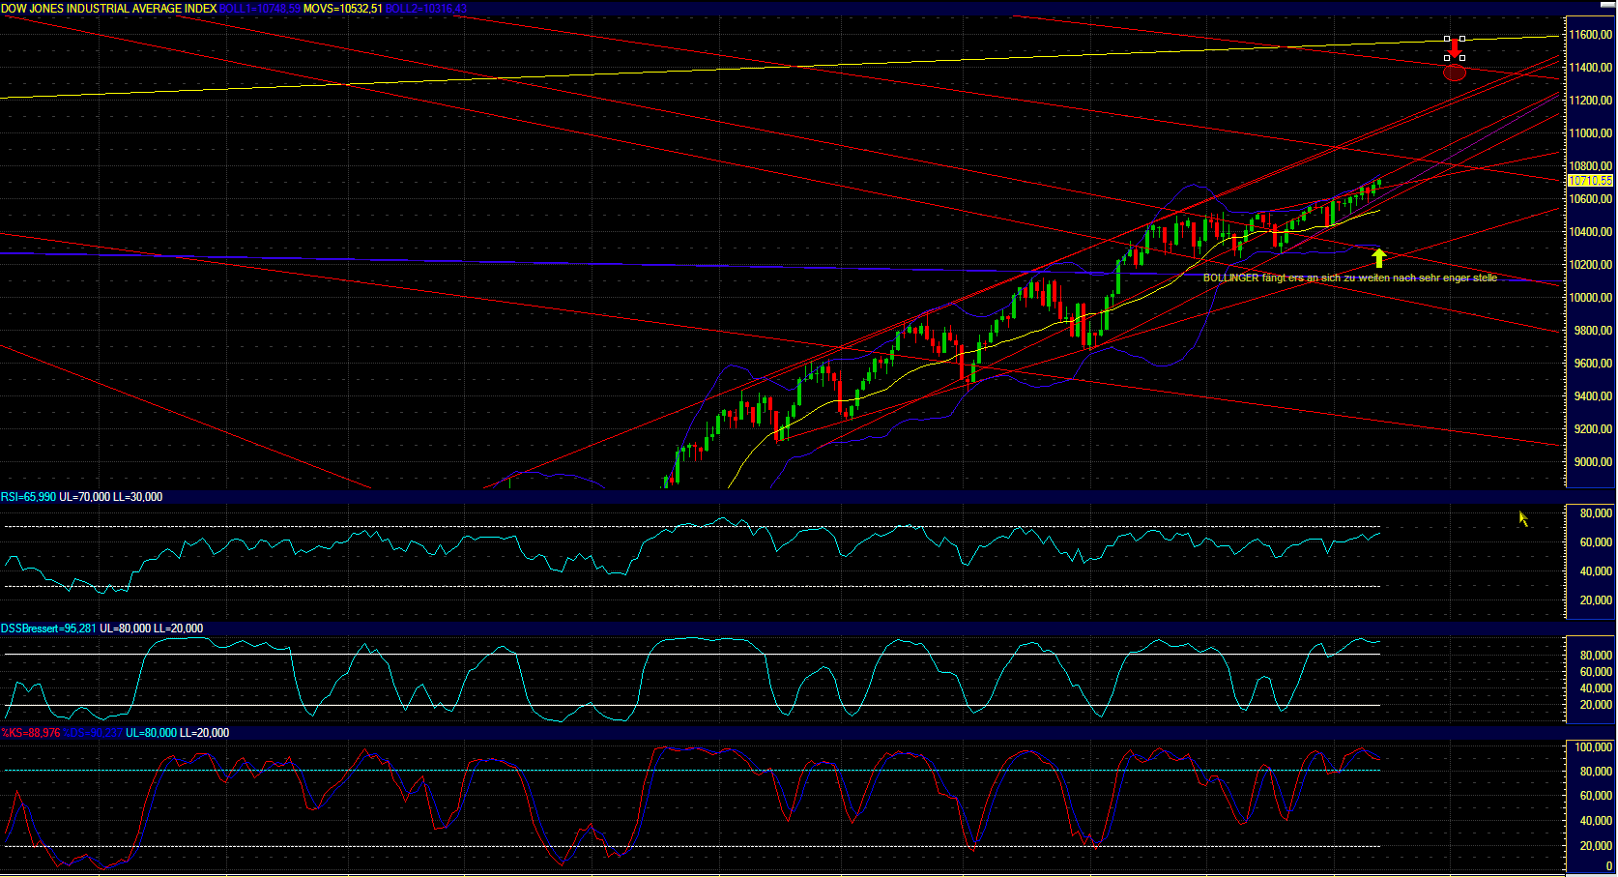Click the 9400,00 price axis label
Image resolution: width=1618 pixels, height=877 pixels.
pos(1593,396)
